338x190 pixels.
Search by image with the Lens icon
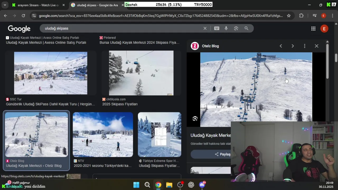pyautogui.click(x=236, y=28)
